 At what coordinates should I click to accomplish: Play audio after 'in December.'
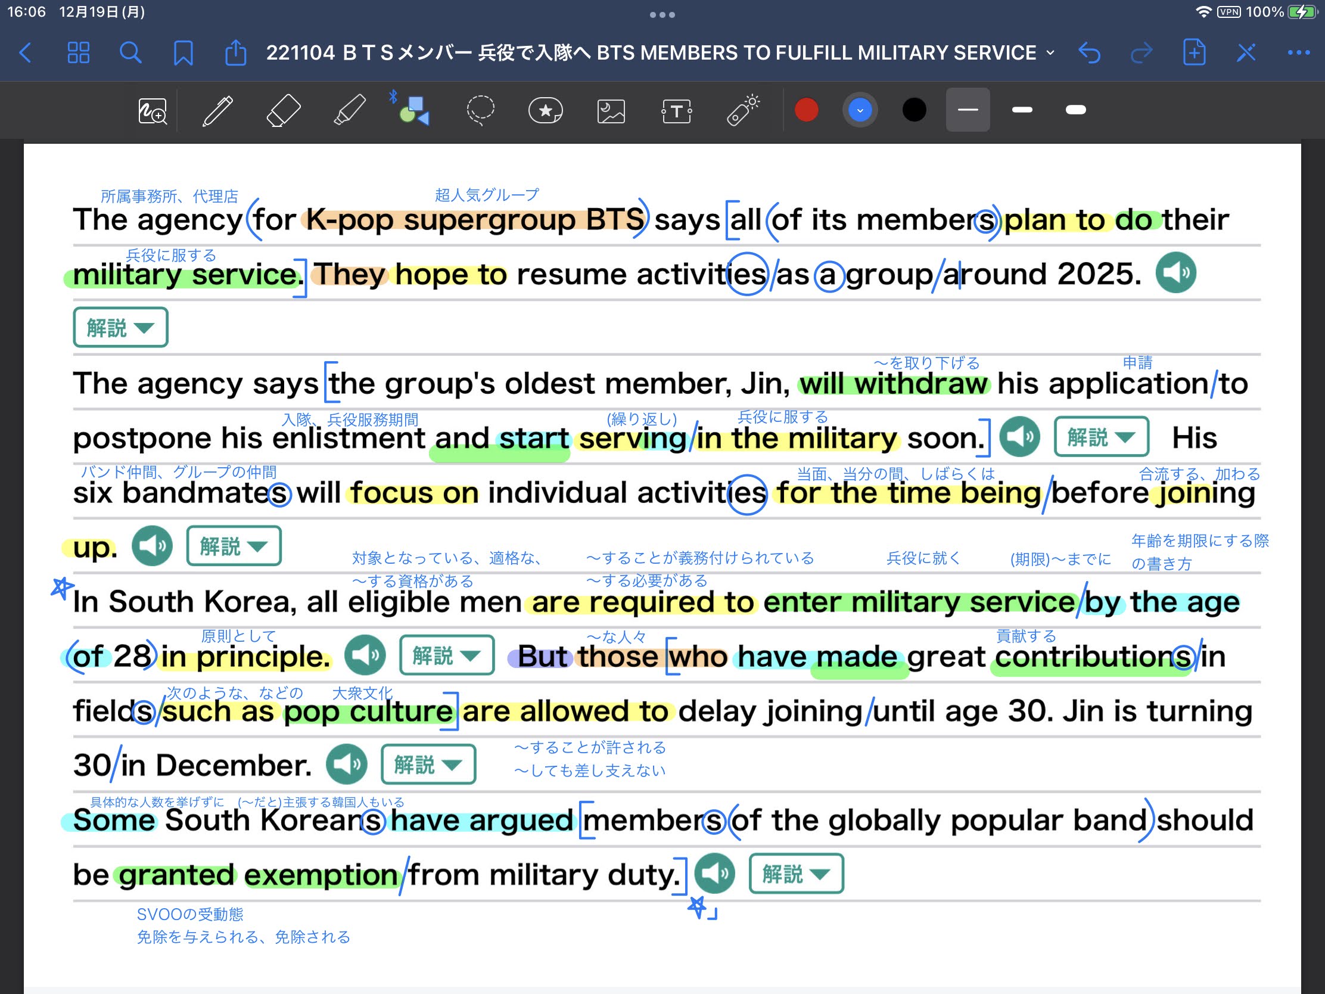coord(346,765)
